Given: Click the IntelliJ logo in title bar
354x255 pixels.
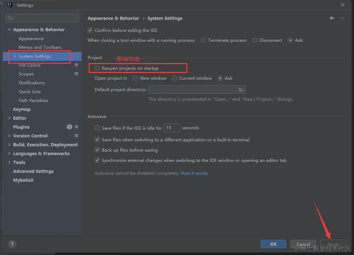Looking at the screenshot, I should pyautogui.click(x=10, y=5).
